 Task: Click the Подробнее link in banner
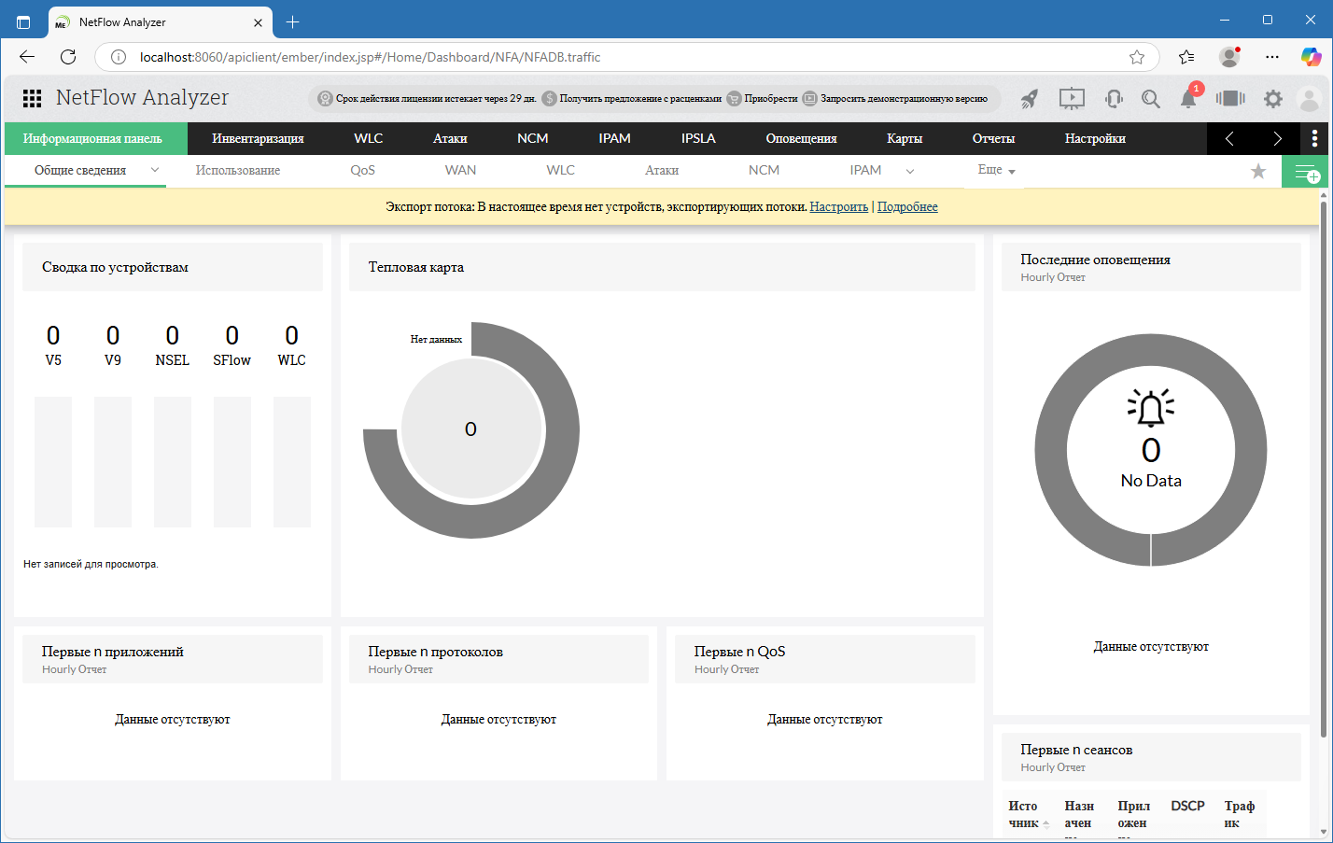click(907, 207)
